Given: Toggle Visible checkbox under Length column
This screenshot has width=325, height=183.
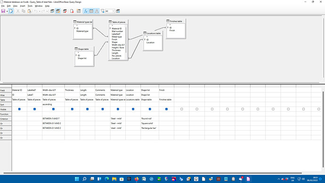Looking at the screenshot, I should click(x=88, y=109).
